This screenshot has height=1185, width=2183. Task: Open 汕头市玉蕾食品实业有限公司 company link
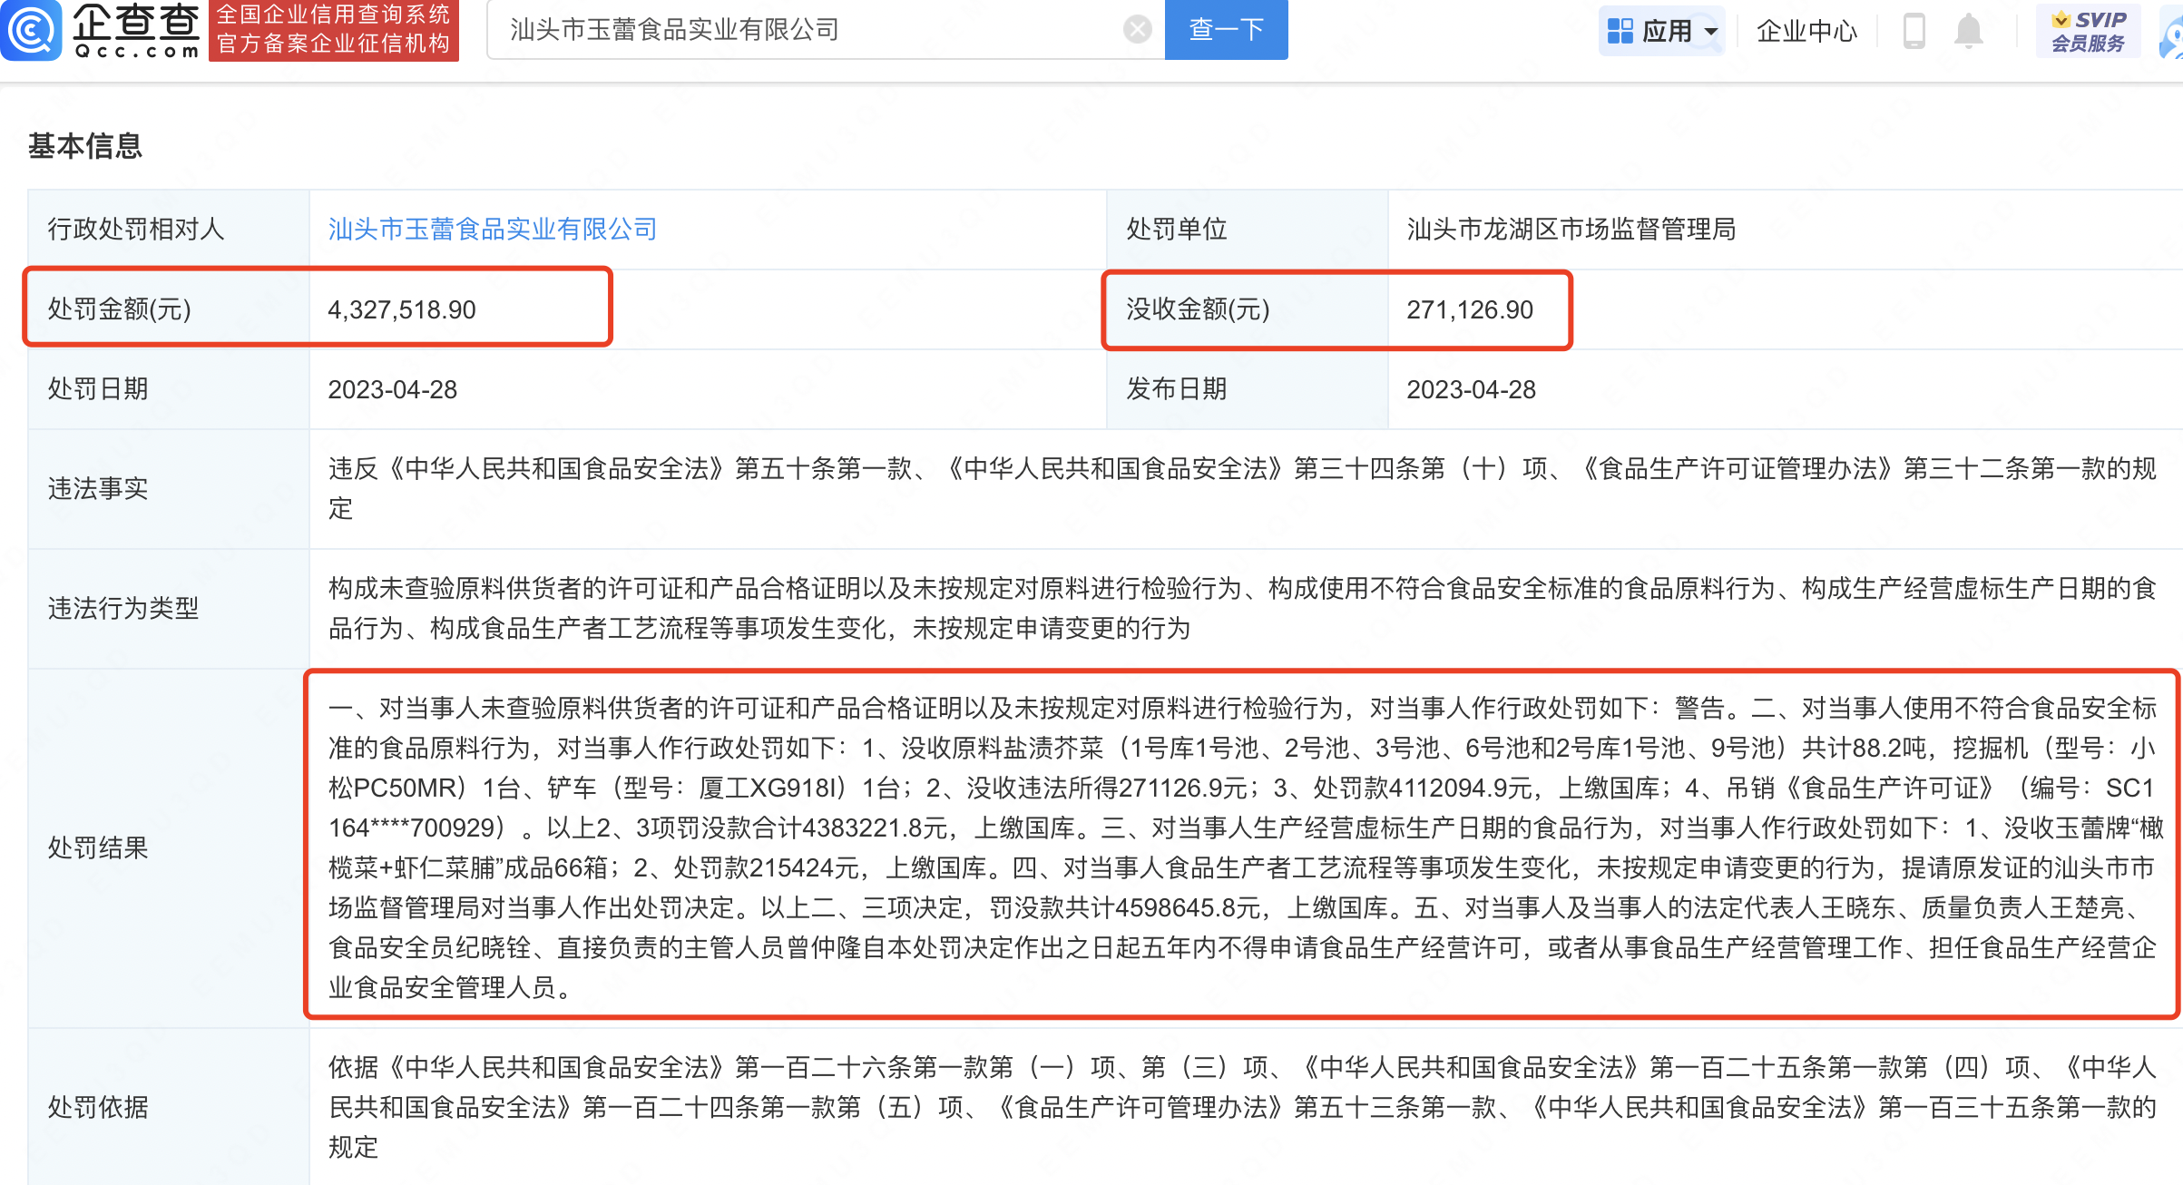point(493,230)
